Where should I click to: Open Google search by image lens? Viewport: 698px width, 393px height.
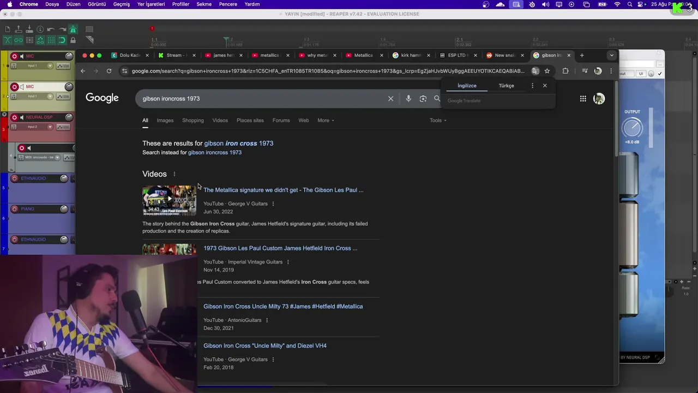coord(423,99)
